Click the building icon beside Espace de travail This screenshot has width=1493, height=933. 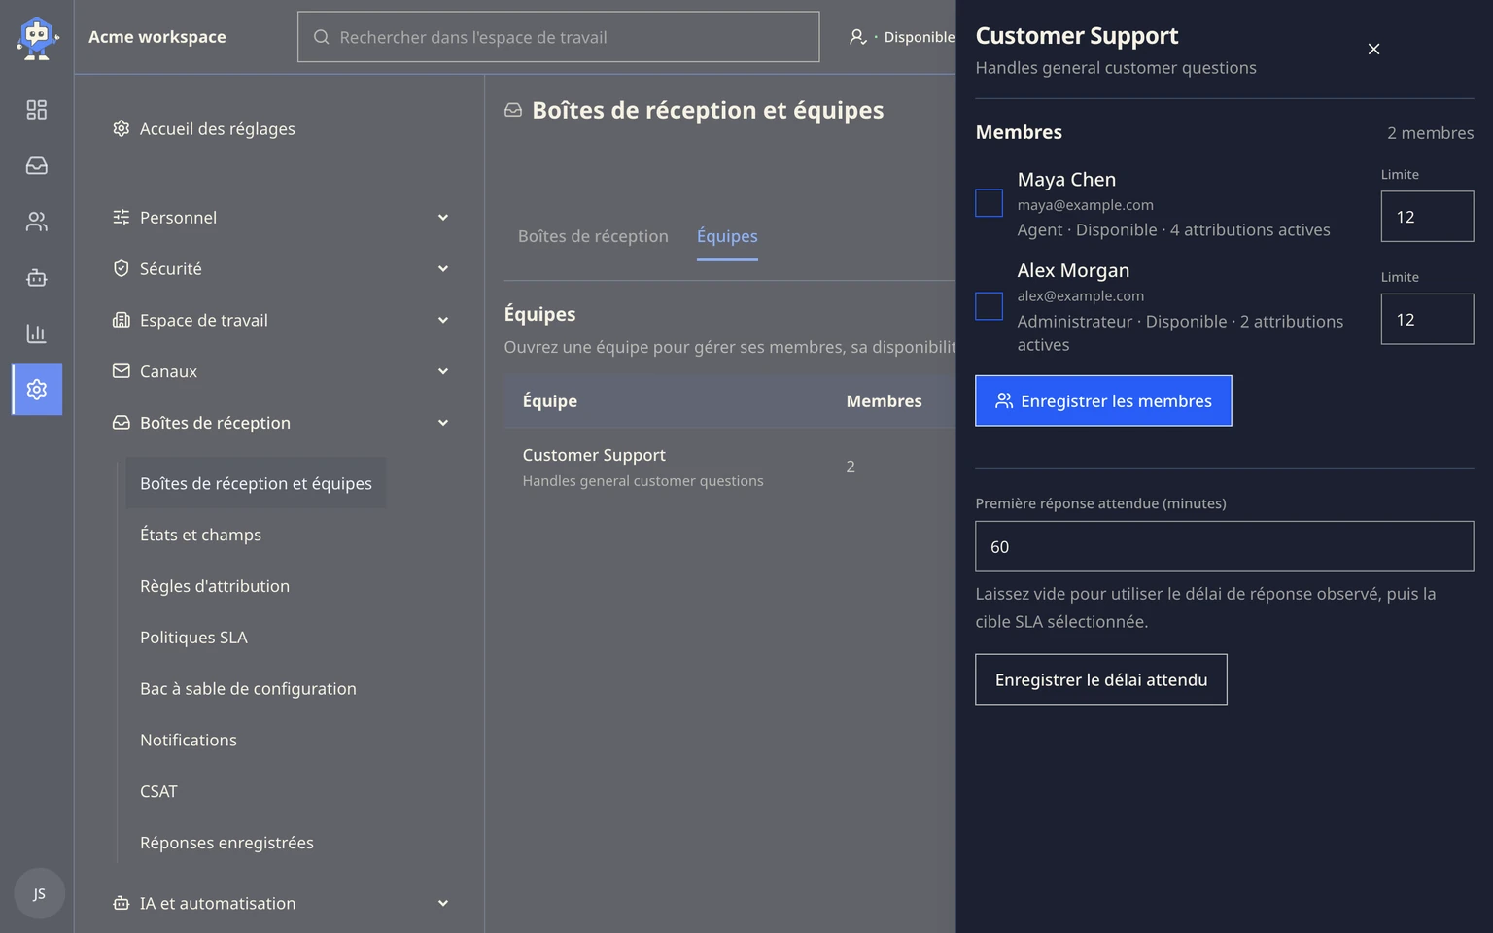tap(122, 320)
